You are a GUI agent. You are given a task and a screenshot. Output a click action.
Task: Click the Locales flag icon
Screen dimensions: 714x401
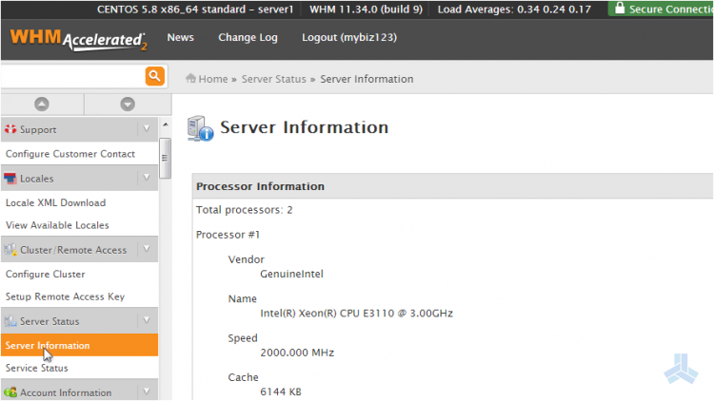[x=10, y=179]
